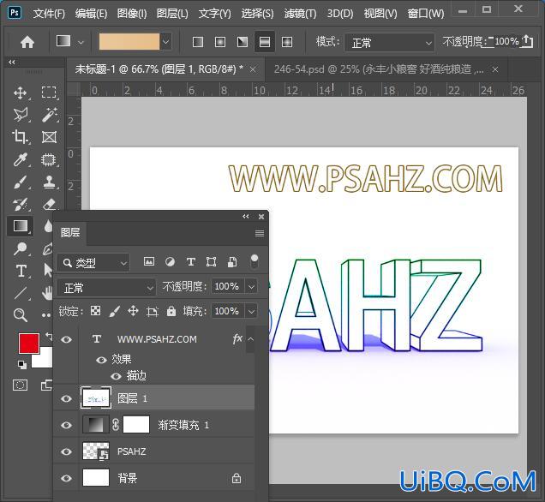The image size is (545, 502).
Task: Collapse the WWW.PSAHZ.COM layer effects
Action: (250, 338)
